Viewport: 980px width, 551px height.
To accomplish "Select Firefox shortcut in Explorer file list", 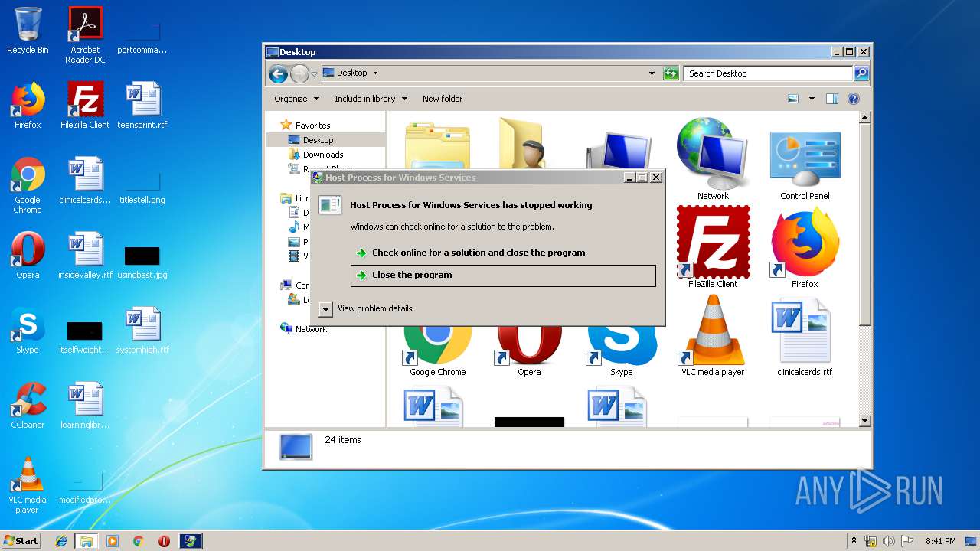I will (805, 246).
